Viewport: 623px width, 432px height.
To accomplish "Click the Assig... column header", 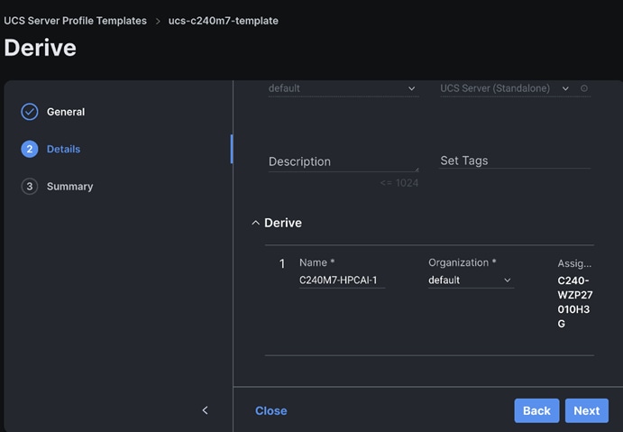I will [x=574, y=263].
